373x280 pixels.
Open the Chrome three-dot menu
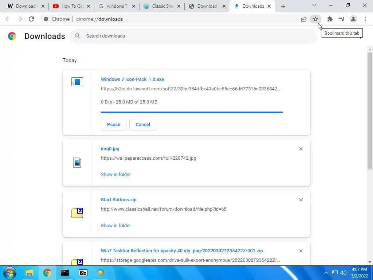365,19
